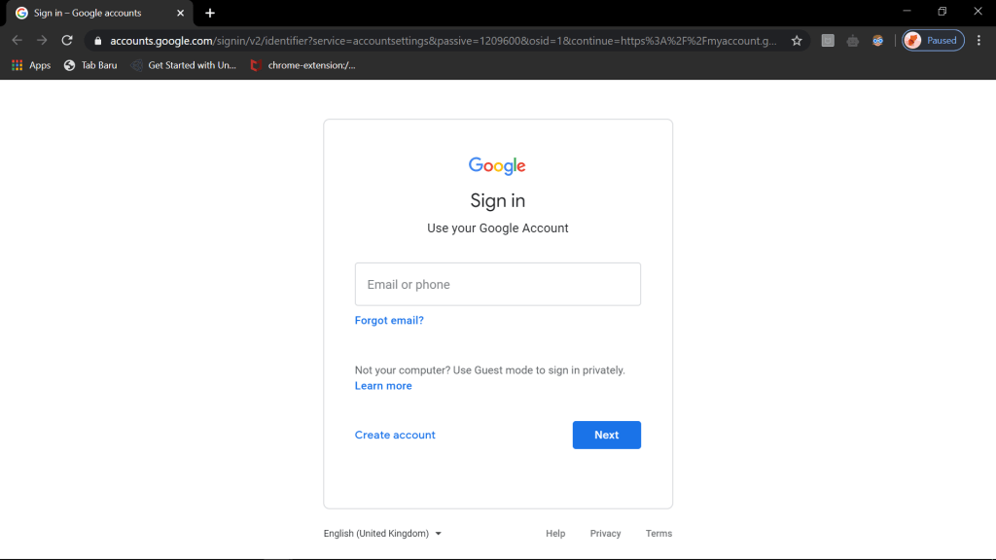996x560 pixels.
Task: Click Learn more about Guest mode
Action: 383,386
